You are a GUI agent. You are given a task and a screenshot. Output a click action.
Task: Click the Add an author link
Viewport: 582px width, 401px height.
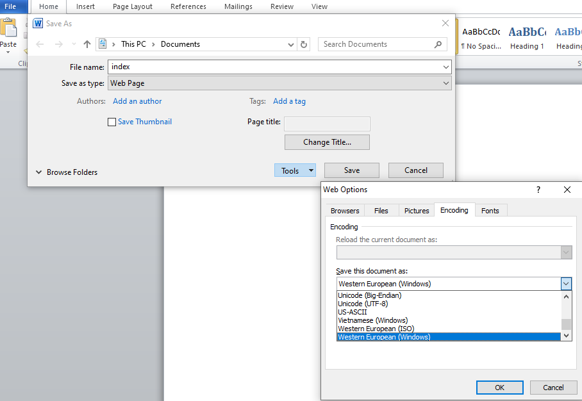click(137, 101)
